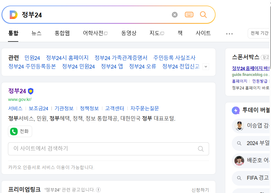Click the 신청하기 link
This screenshot has height=193, width=271.
coord(200,190)
